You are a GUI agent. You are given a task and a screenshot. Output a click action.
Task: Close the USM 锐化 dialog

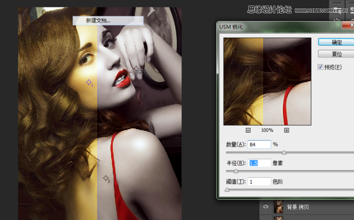[349, 25]
